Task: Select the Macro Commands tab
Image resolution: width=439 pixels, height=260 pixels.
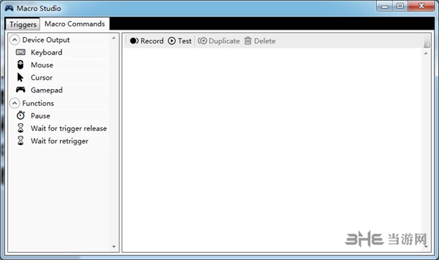Action: (74, 24)
